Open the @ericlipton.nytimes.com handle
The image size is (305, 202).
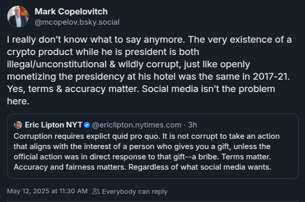pos(137,125)
